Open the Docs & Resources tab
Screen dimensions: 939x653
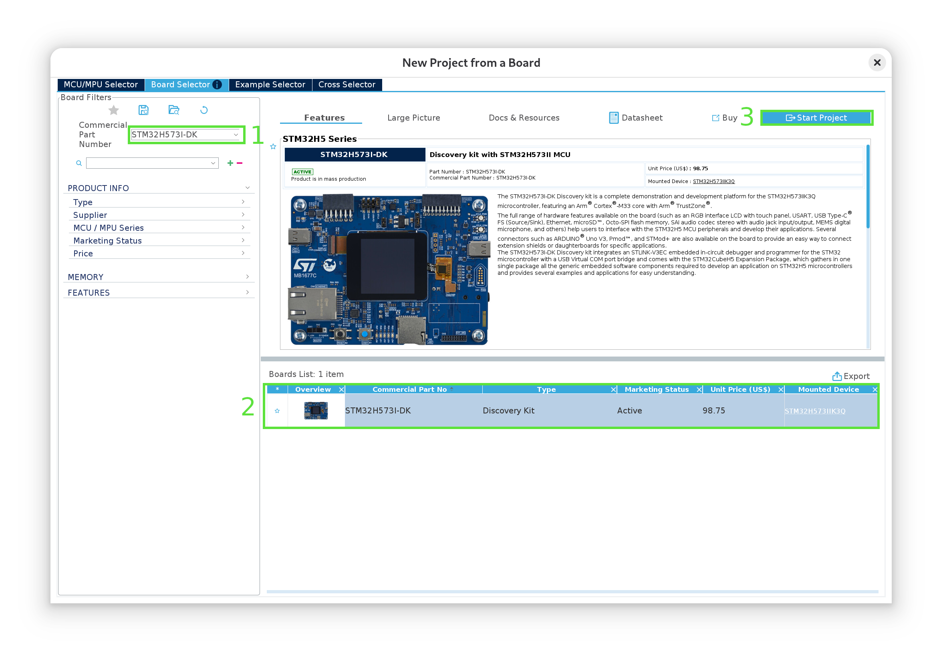click(524, 118)
